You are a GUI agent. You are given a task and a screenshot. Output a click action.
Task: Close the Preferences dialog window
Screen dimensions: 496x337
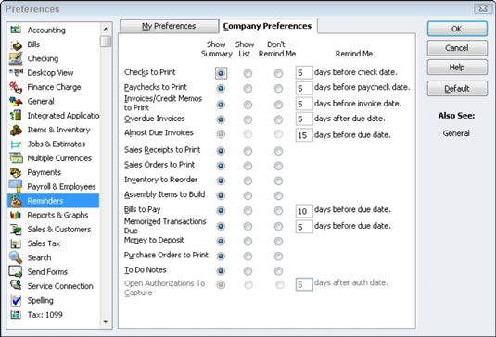(483, 9)
